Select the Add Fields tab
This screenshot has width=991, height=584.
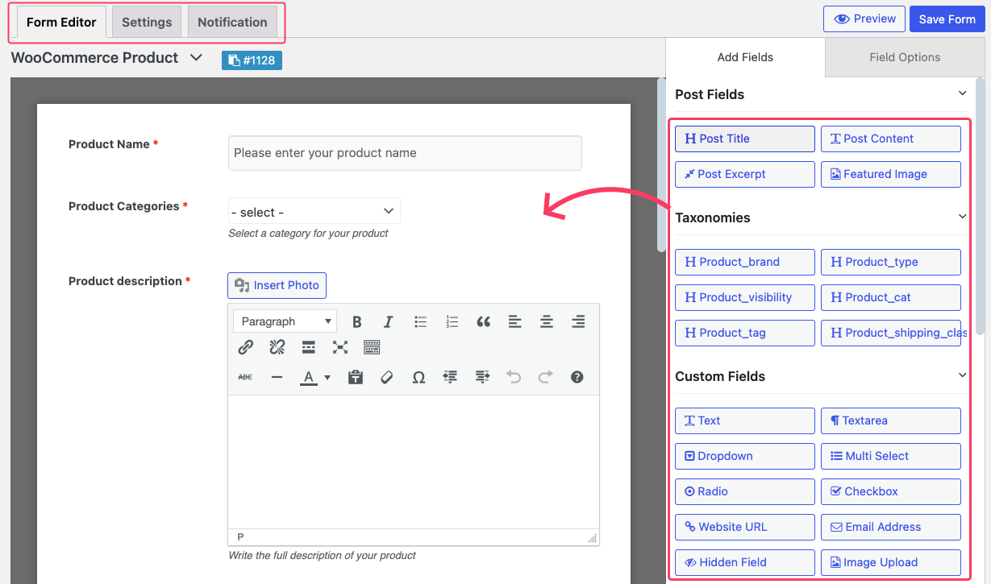pyautogui.click(x=745, y=57)
